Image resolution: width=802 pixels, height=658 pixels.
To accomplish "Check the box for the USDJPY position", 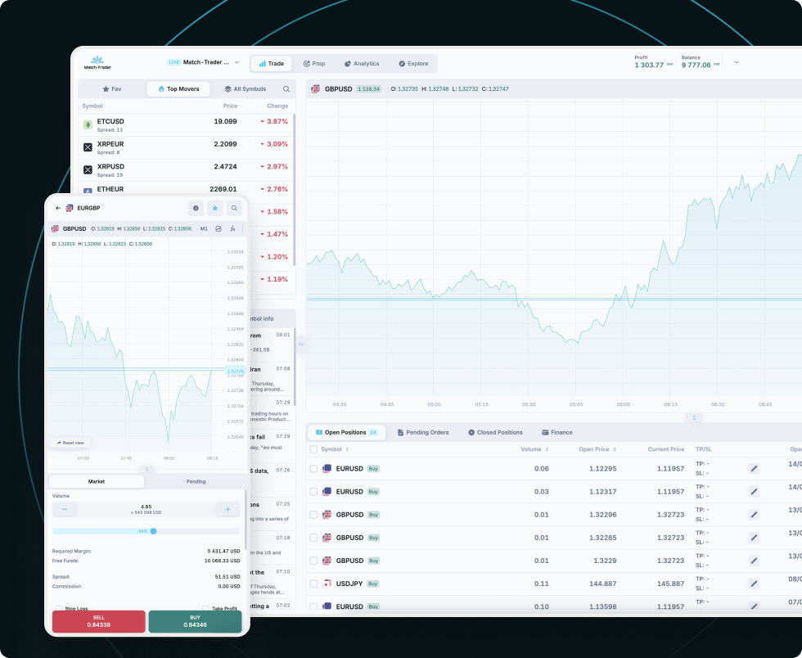I will coord(313,584).
